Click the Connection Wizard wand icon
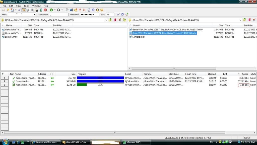The height and width of the screenshot is (145, 257). point(8,10)
